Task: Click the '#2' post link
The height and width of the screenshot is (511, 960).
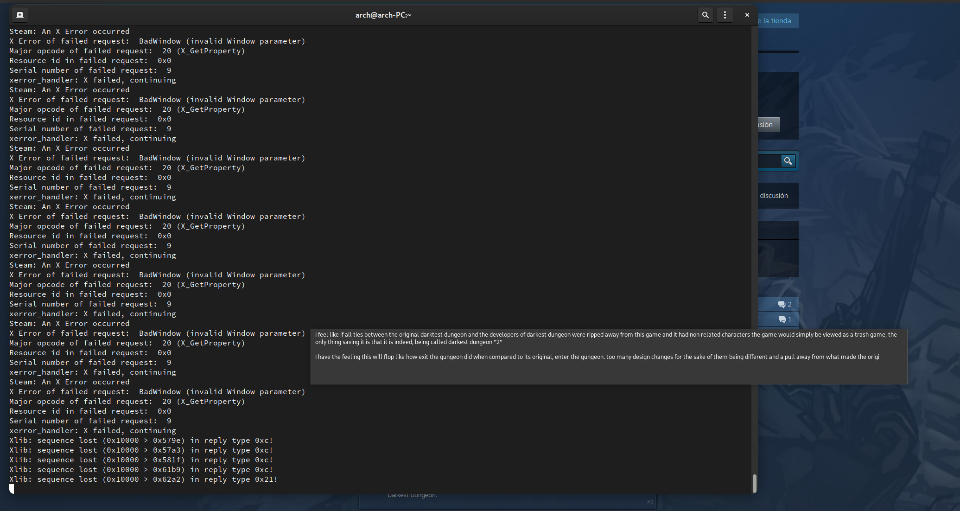Action: 650,502
